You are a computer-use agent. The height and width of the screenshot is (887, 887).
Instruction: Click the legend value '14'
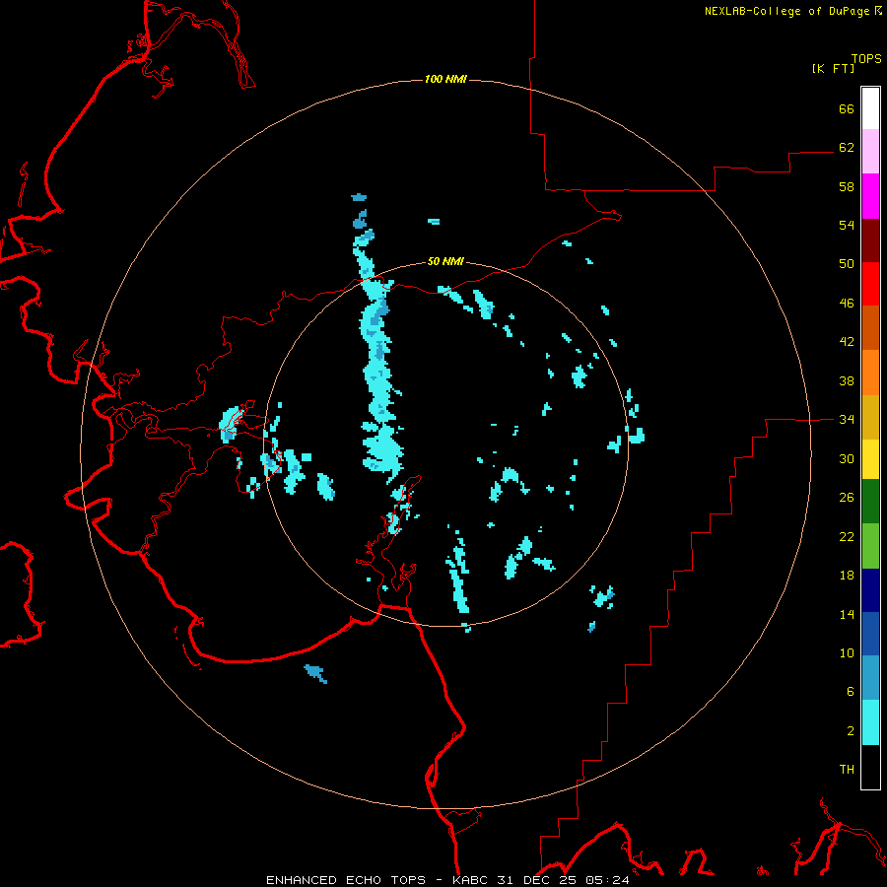coord(847,614)
